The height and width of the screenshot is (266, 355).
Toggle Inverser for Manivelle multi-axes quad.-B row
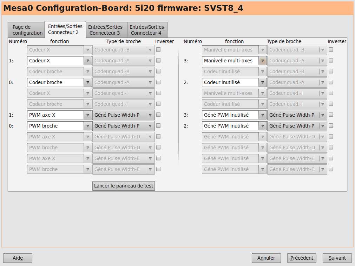(x=331, y=49)
